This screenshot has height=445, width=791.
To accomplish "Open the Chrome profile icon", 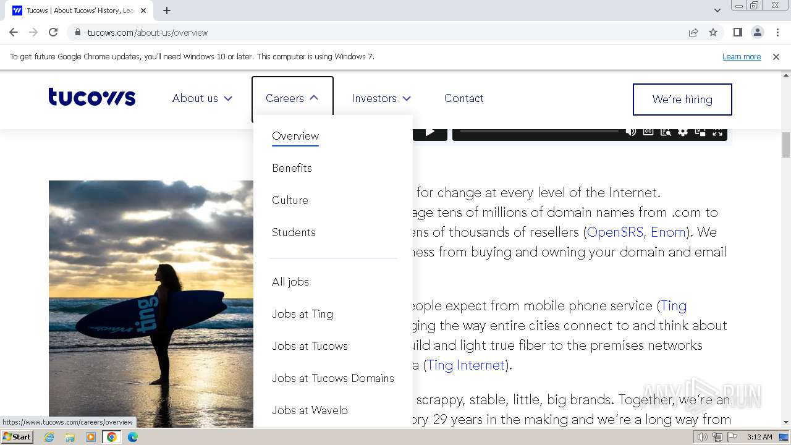I will click(x=757, y=32).
